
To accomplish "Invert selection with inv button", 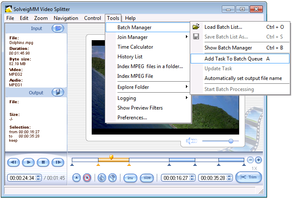I will point(130,178).
